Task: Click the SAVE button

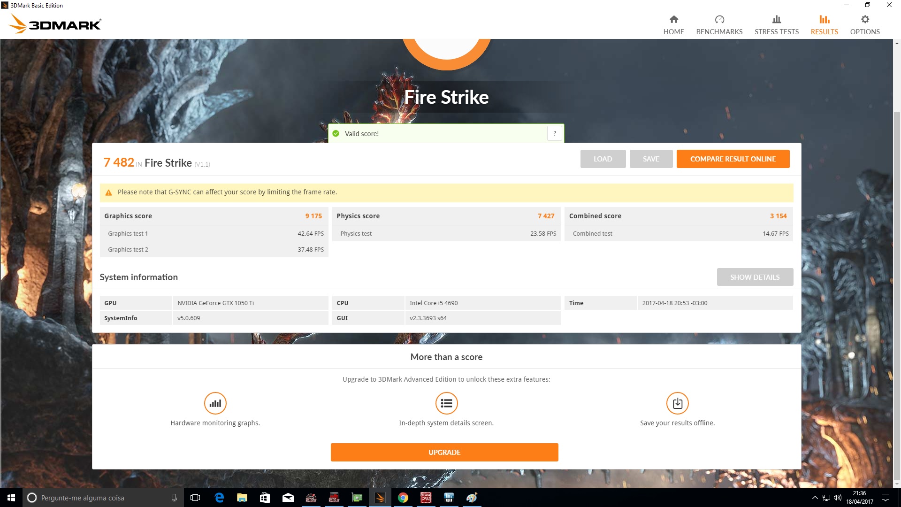Action: [651, 159]
